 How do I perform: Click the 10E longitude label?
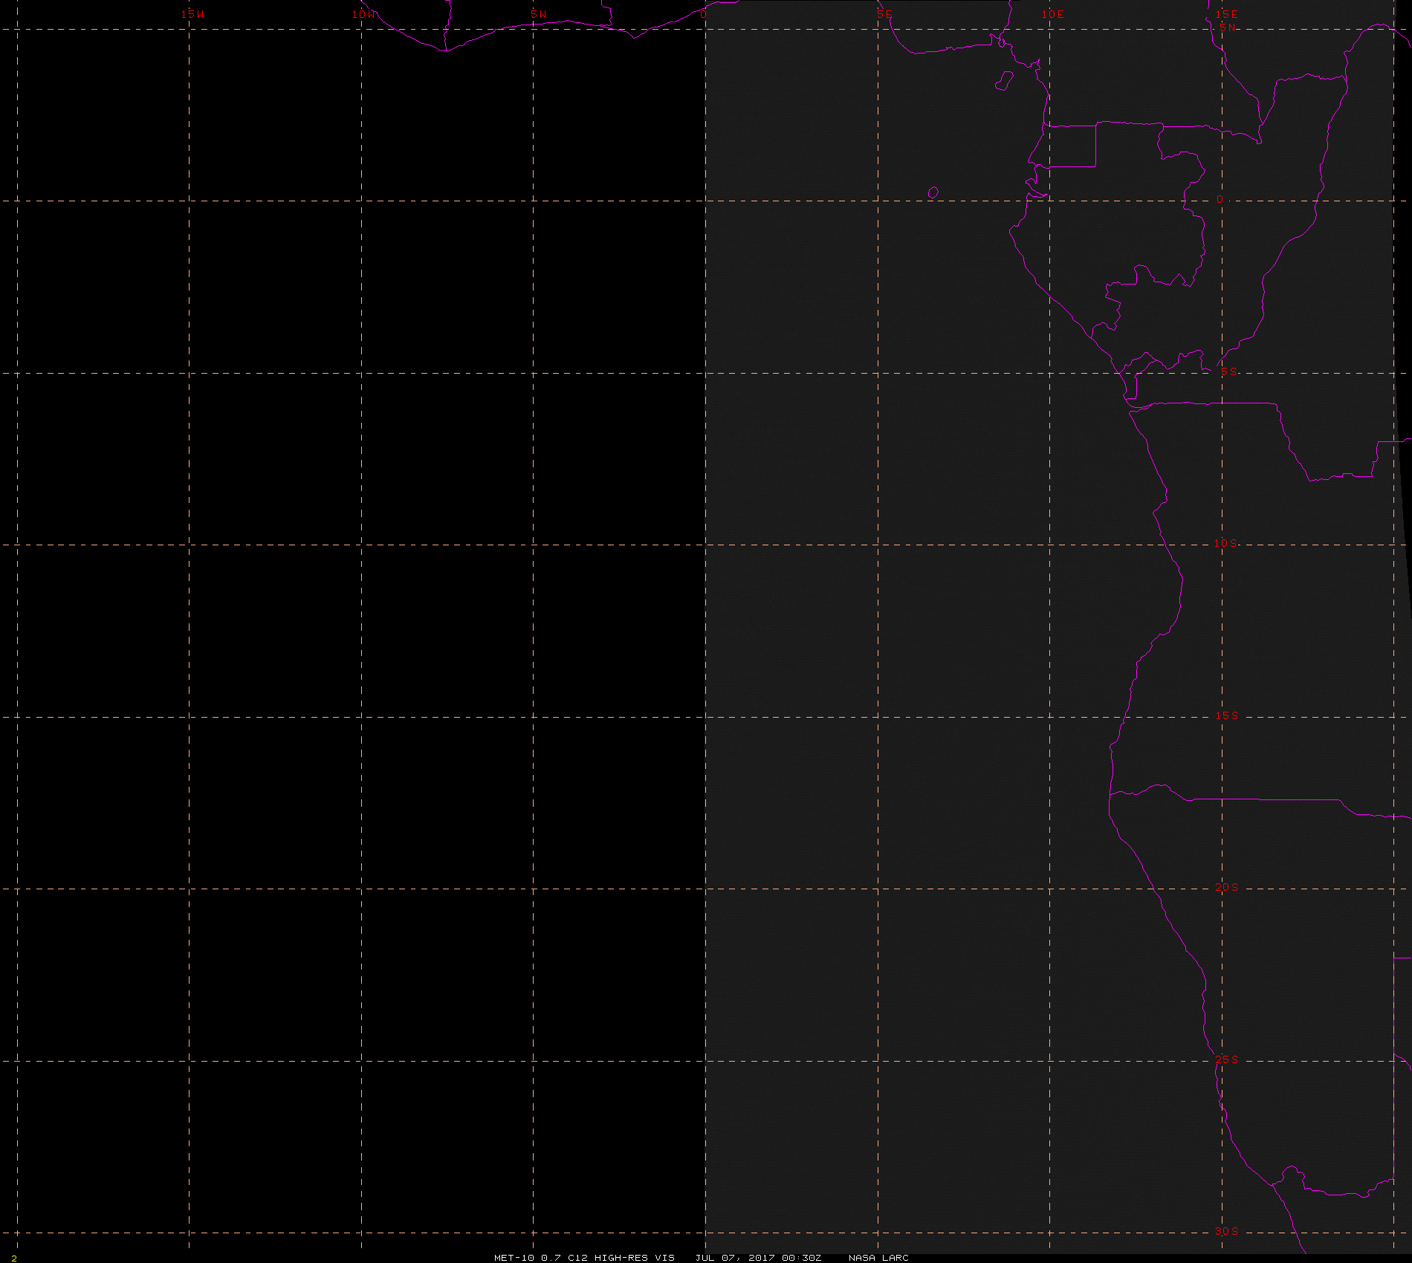1053,14
